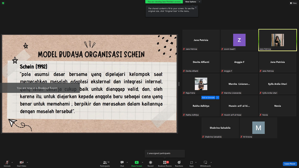
Task: Click muted mic icon beside Devita Alfianti
Action: coord(184,71)
